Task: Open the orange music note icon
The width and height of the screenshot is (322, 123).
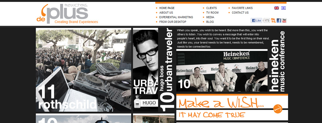Action: tap(273, 20)
